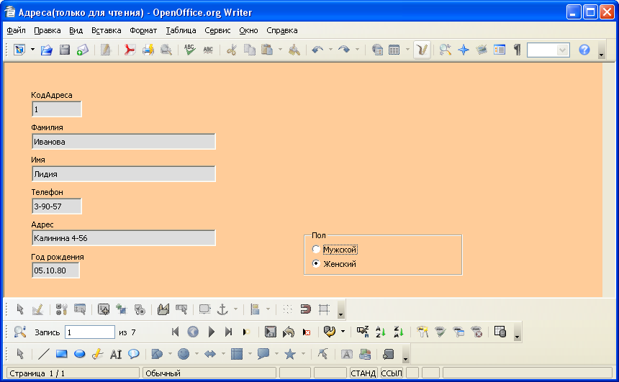
Task: Open page preview
Action: (166, 50)
